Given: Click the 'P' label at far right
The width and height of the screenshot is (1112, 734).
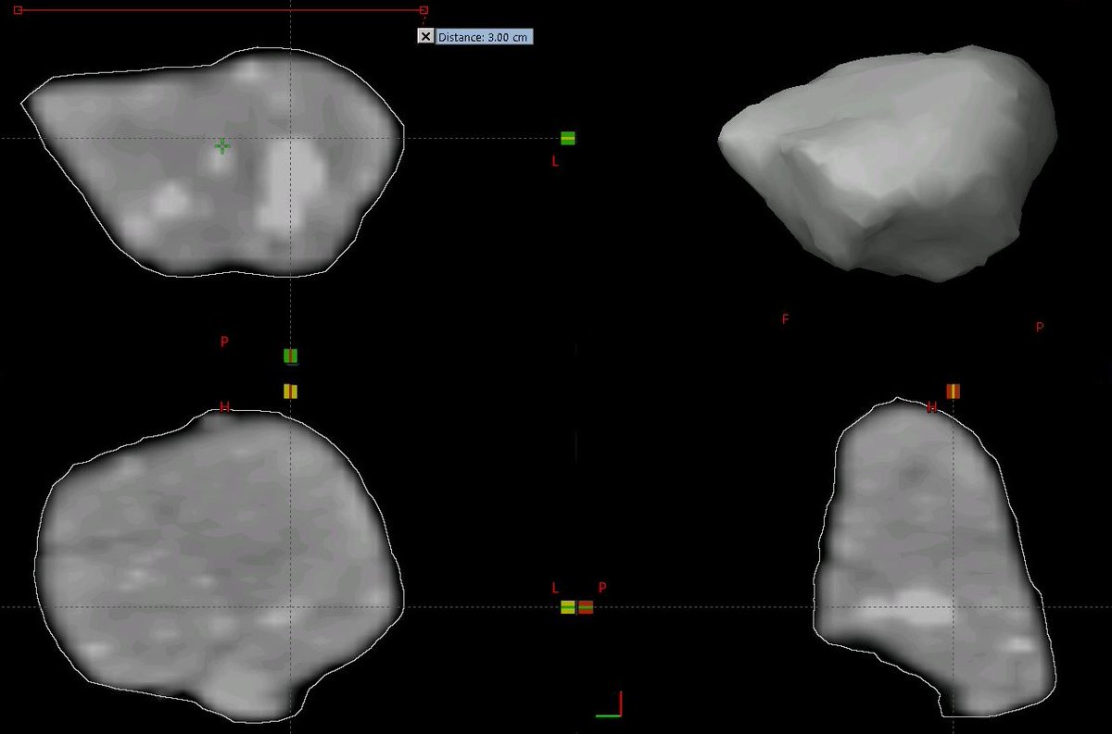Looking at the screenshot, I should pos(1039,327).
